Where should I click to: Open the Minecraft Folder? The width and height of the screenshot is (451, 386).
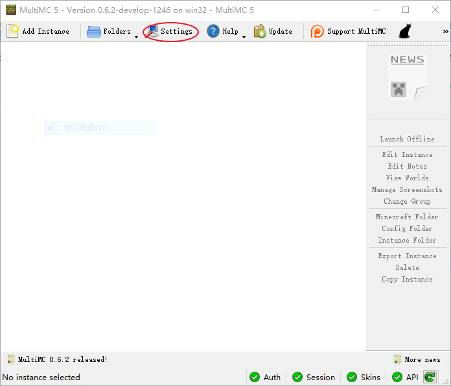408,217
